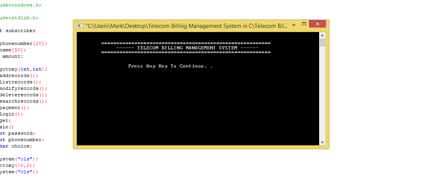
Task: Click the 'searchrecords();' code line
Action: pos(23,101)
